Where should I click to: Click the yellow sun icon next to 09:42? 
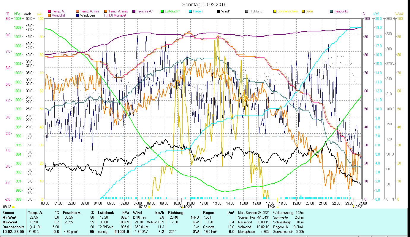point(13,207)
